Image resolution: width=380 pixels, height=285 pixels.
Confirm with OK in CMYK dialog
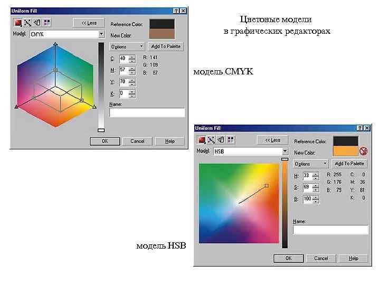pyautogui.click(x=104, y=141)
